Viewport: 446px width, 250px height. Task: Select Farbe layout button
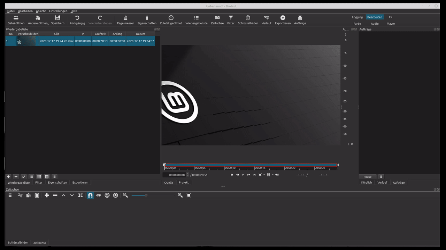pos(357,24)
